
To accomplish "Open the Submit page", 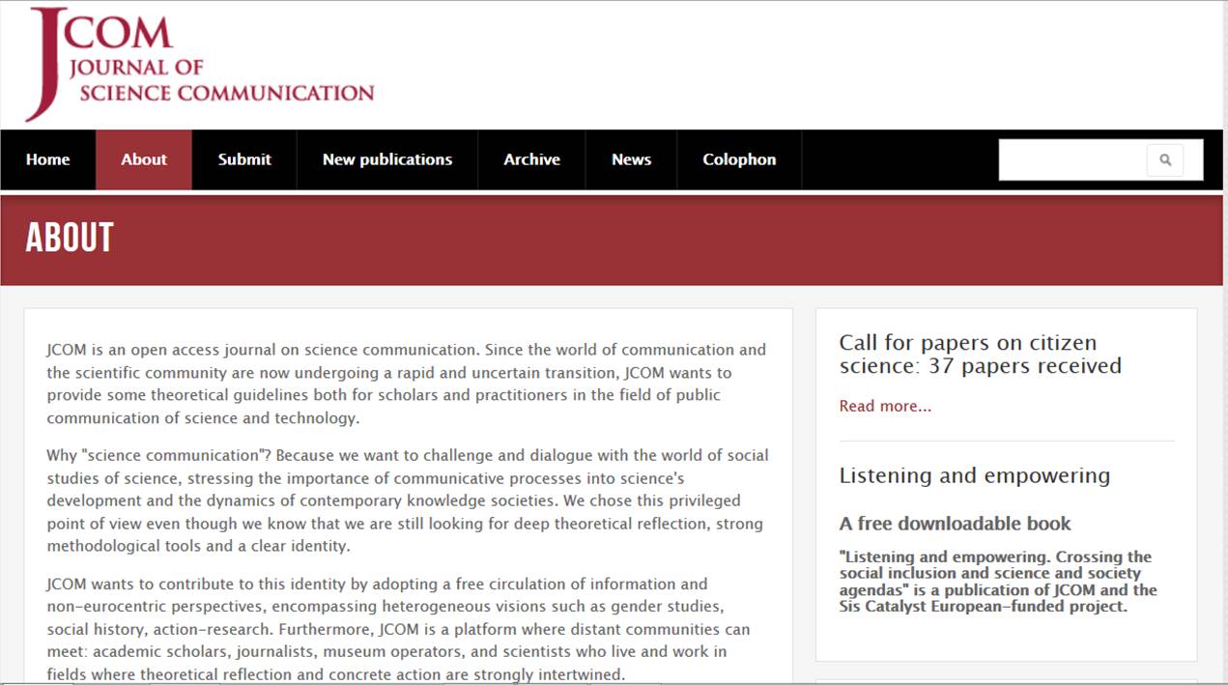I will point(244,160).
